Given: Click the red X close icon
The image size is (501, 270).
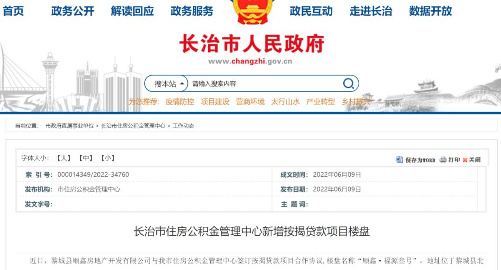Looking at the screenshot, I should click(x=464, y=160).
